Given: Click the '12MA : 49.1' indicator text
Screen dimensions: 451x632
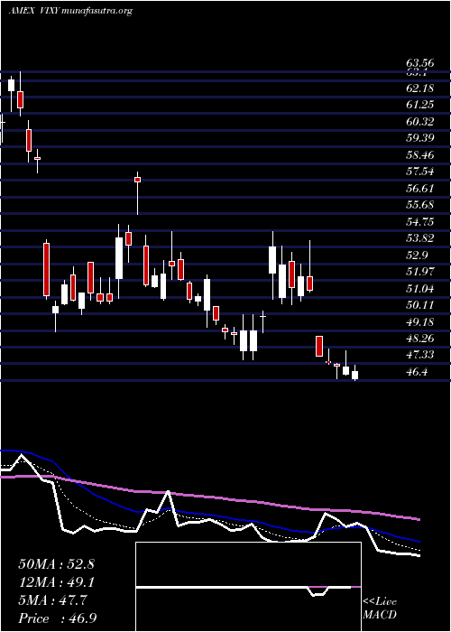Looking at the screenshot, I should pyautogui.click(x=56, y=582).
